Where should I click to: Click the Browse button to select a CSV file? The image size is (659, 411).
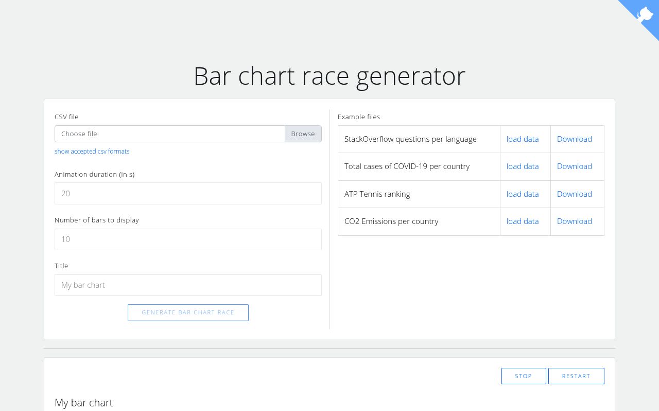303,134
